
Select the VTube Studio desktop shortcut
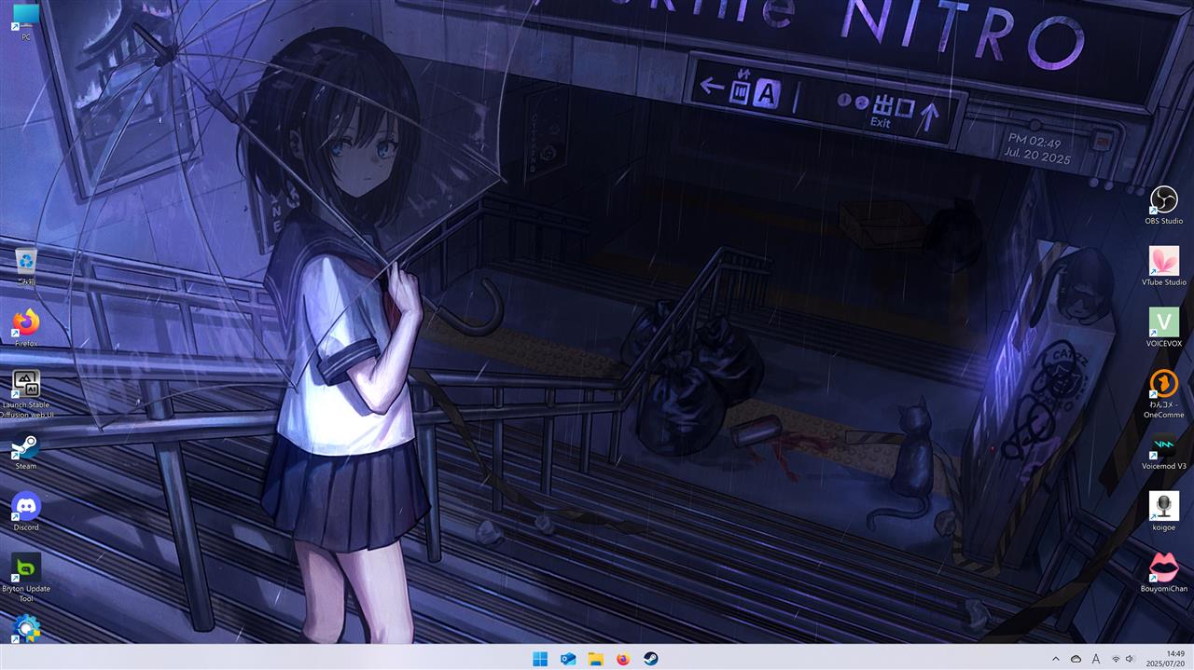1164,267
